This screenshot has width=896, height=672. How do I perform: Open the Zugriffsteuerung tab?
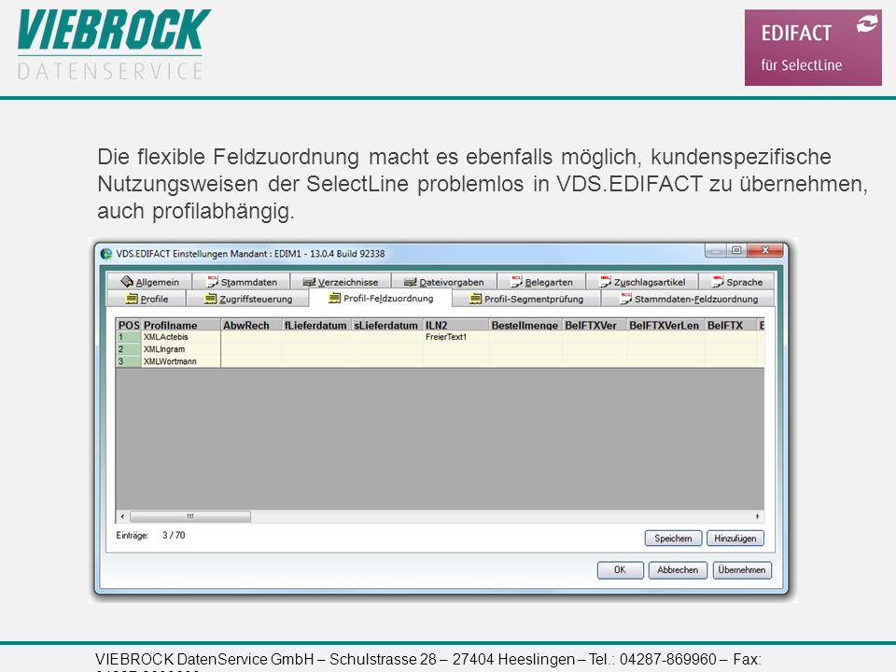tap(248, 299)
